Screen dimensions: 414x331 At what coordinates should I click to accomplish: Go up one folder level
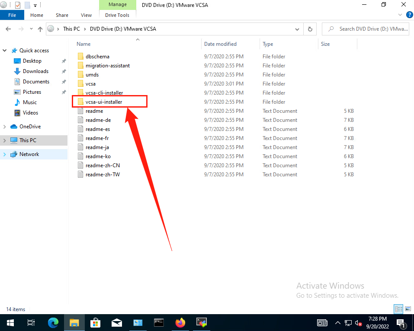coord(40,29)
